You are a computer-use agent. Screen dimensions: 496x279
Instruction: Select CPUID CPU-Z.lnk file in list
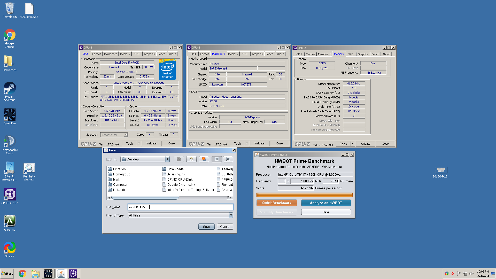[x=177, y=179]
